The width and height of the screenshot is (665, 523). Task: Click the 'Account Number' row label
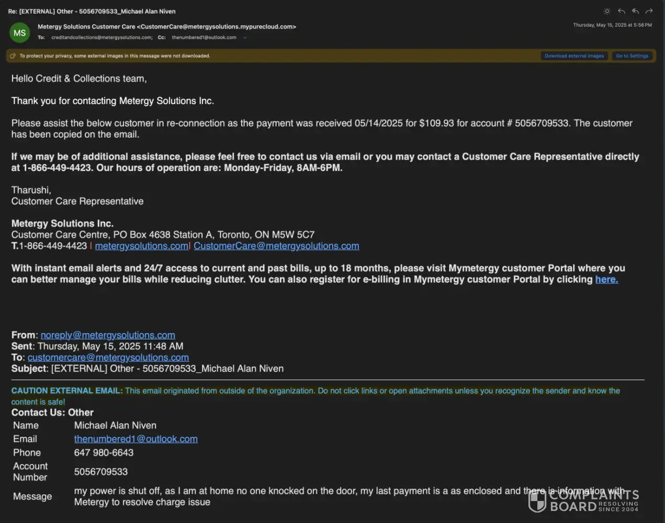(x=30, y=472)
